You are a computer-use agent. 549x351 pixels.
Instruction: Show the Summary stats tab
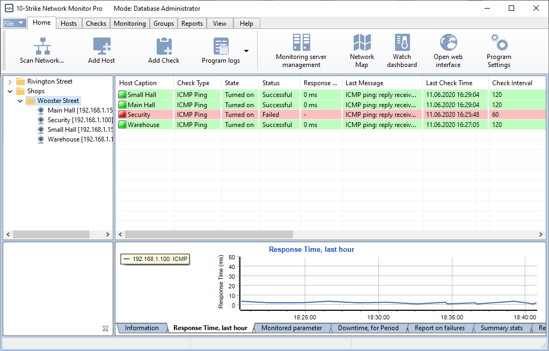501,328
